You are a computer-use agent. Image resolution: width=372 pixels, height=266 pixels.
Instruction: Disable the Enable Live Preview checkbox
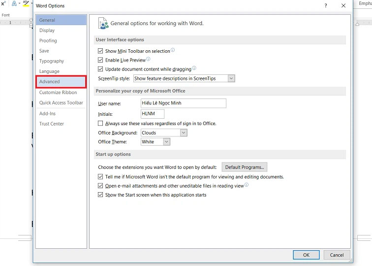100,60
